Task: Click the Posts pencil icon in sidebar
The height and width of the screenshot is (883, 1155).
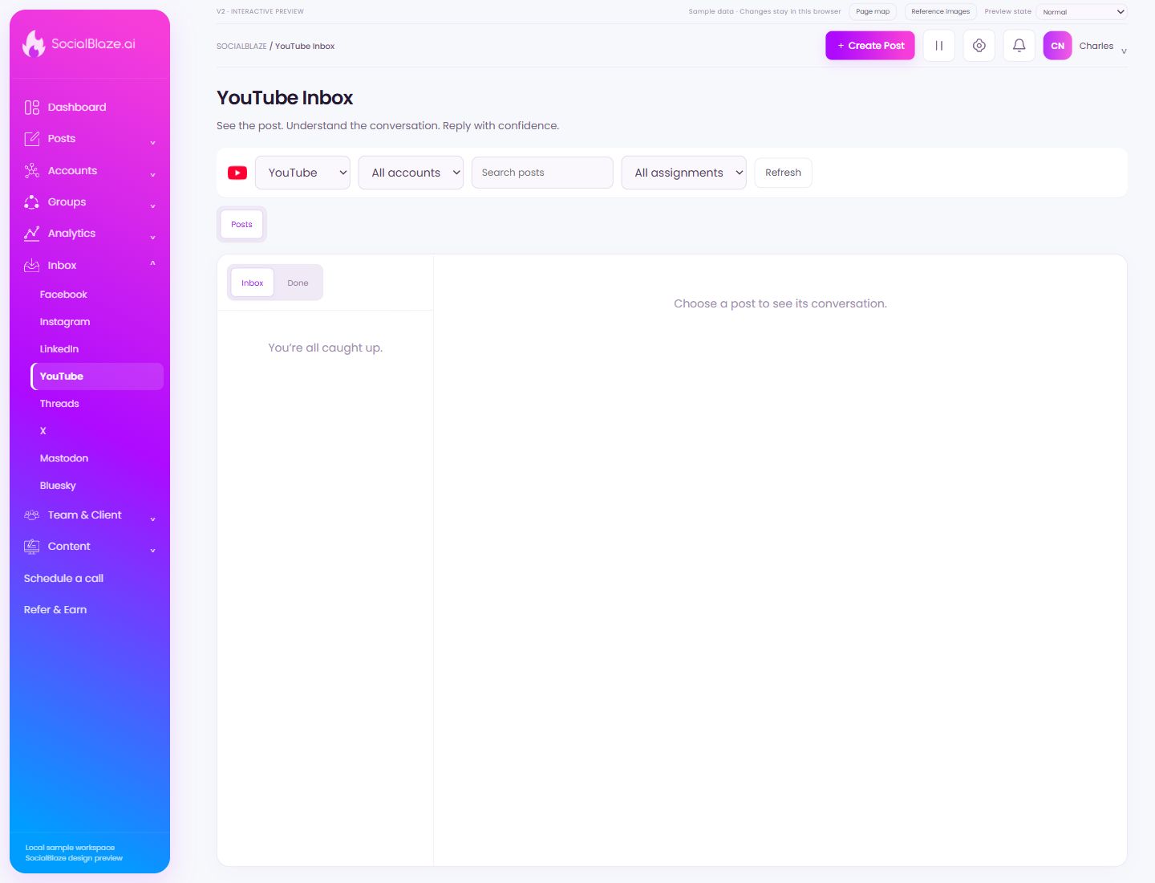Action: (x=32, y=139)
